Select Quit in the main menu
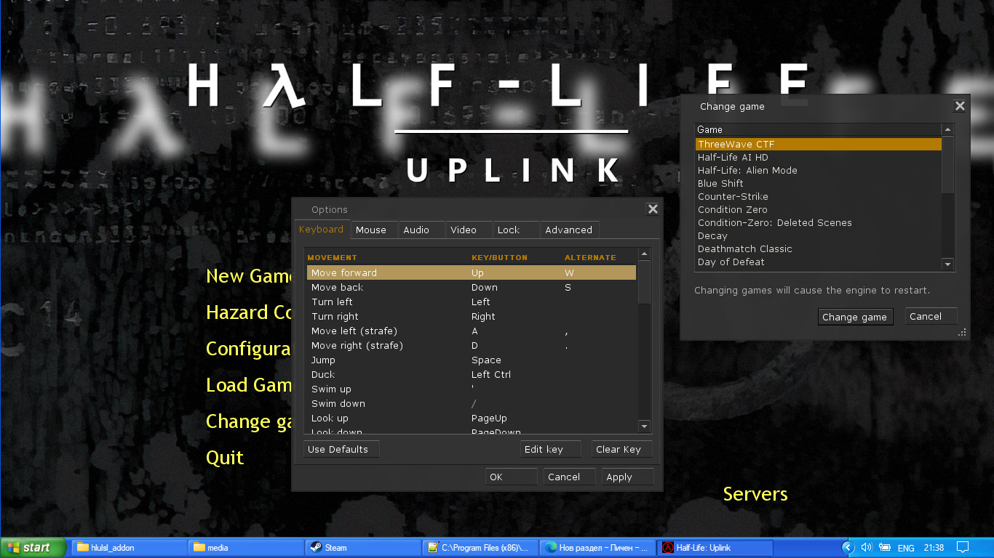 (x=224, y=458)
